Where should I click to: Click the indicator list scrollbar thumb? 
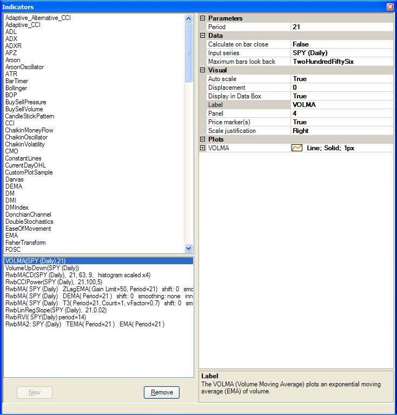coord(189,52)
